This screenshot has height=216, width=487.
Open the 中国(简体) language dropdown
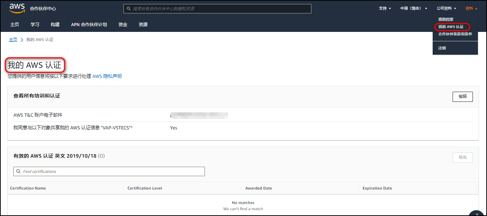414,8
